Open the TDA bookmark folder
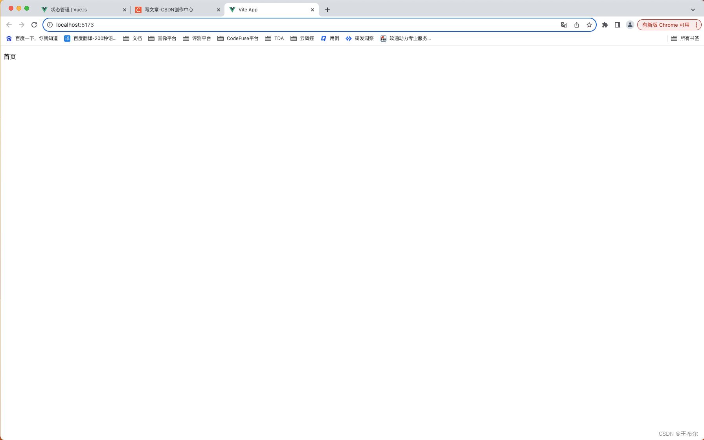704x440 pixels. point(274,38)
